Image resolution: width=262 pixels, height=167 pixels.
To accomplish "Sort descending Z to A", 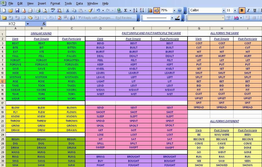I will click(x=142, y=10).
